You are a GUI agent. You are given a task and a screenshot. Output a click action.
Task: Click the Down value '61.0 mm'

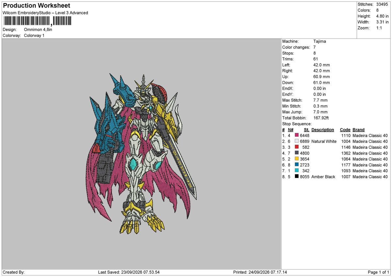[x=321, y=83]
